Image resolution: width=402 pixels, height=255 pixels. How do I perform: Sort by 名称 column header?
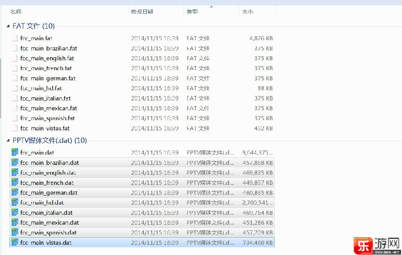click(16, 12)
